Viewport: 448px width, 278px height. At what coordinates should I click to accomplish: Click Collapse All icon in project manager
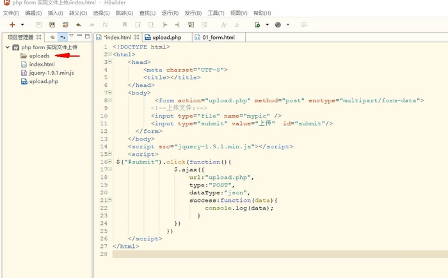[x=52, y=37]
